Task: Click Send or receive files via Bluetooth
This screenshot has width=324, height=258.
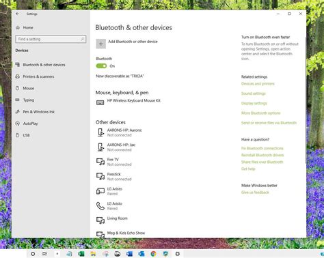Action: tap(269, 123)
